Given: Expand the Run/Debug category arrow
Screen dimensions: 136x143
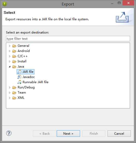Looking at the screenshot, I should pos(10,87).
